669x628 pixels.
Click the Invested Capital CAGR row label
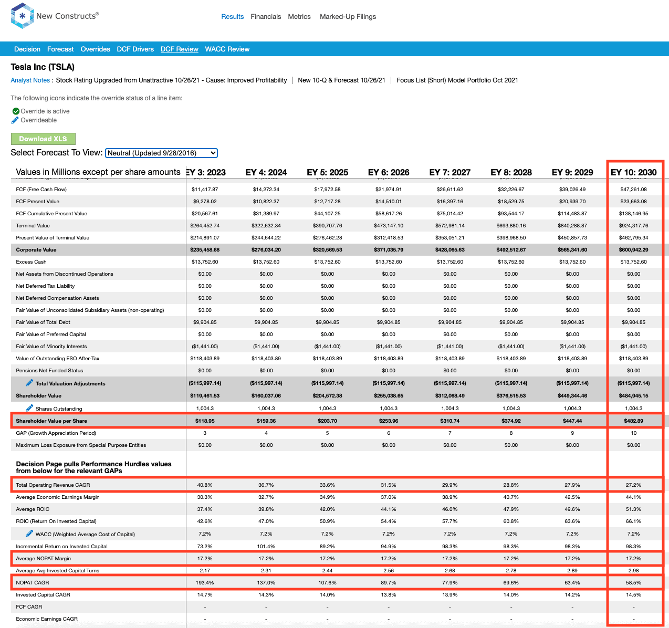tap(43, 595)
